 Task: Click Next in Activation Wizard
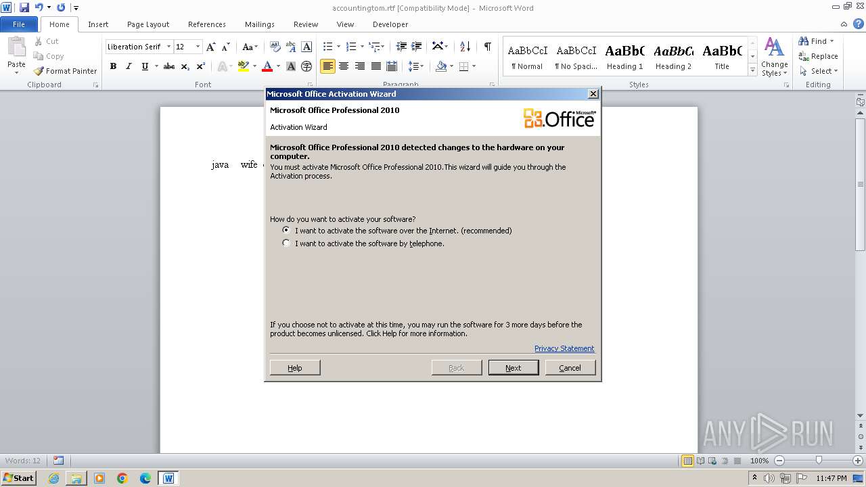point(514,367)
